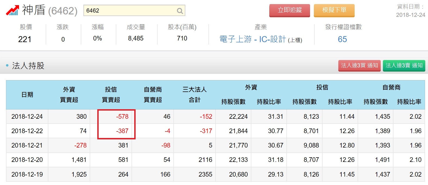Click the 神盾 (6462) stock title
The height and width of the screenshot is (185, 428).
click(50, 10)
